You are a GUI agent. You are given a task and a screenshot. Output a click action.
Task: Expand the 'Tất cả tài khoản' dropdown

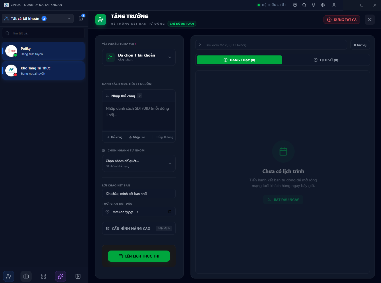click(38, 18)
